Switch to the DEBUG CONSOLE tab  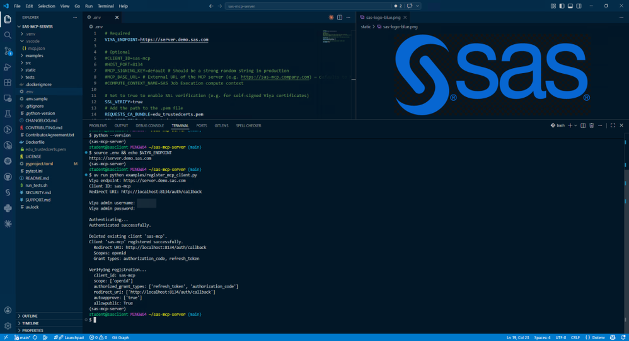click(149, 125)
